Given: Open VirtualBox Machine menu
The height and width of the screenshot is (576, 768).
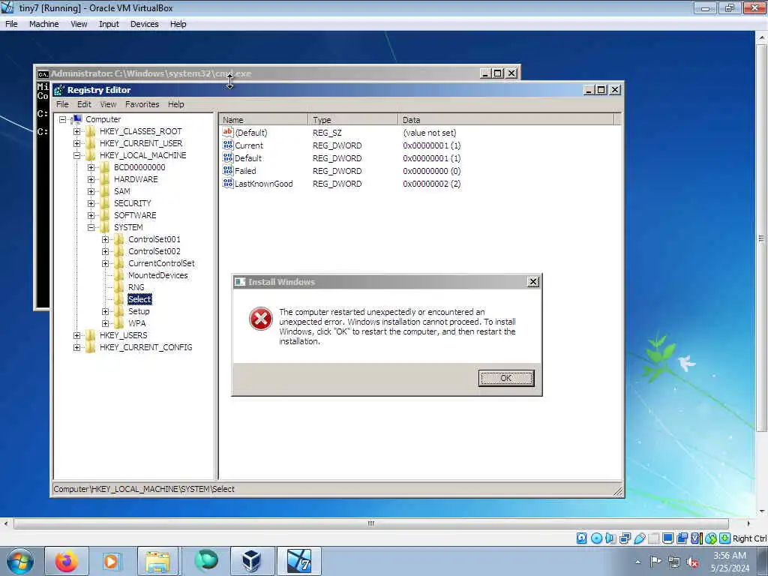Looking at the screenshot, I should click(43, 24).
